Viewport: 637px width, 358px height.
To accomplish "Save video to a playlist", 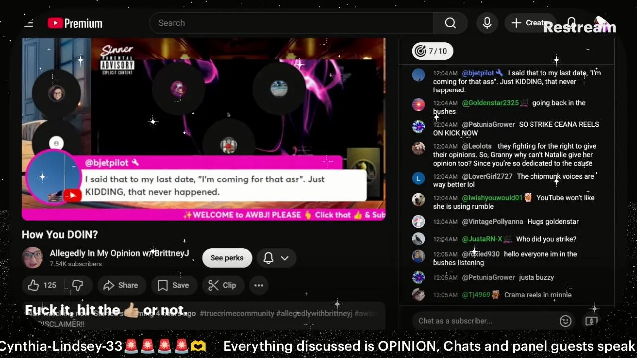I will coord(173,285).
